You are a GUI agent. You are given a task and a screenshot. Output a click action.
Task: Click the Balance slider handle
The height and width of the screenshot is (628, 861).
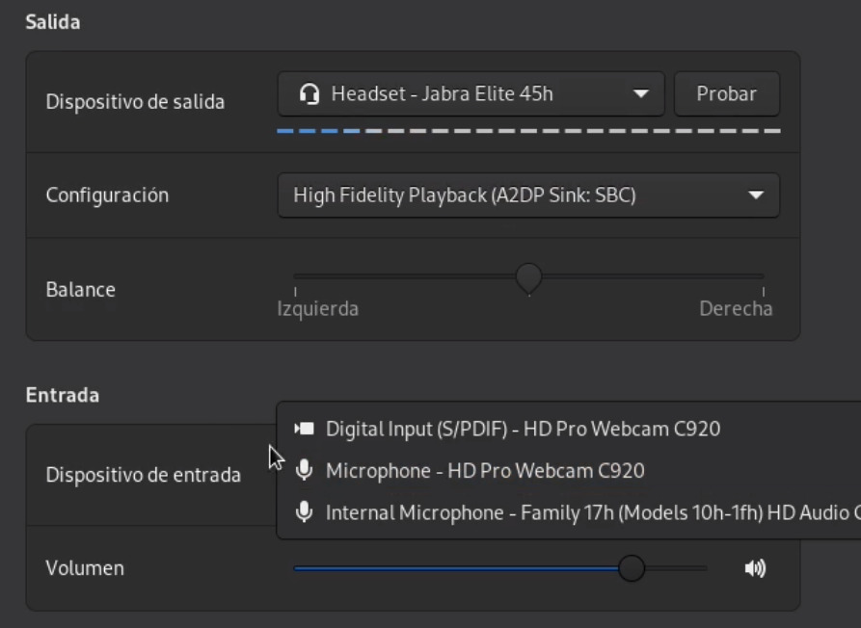pos(528,278)
